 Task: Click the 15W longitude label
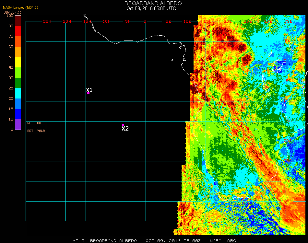(x=88, y=21)
